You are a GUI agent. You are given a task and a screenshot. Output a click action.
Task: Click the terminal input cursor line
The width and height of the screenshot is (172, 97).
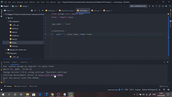point(4,81)
